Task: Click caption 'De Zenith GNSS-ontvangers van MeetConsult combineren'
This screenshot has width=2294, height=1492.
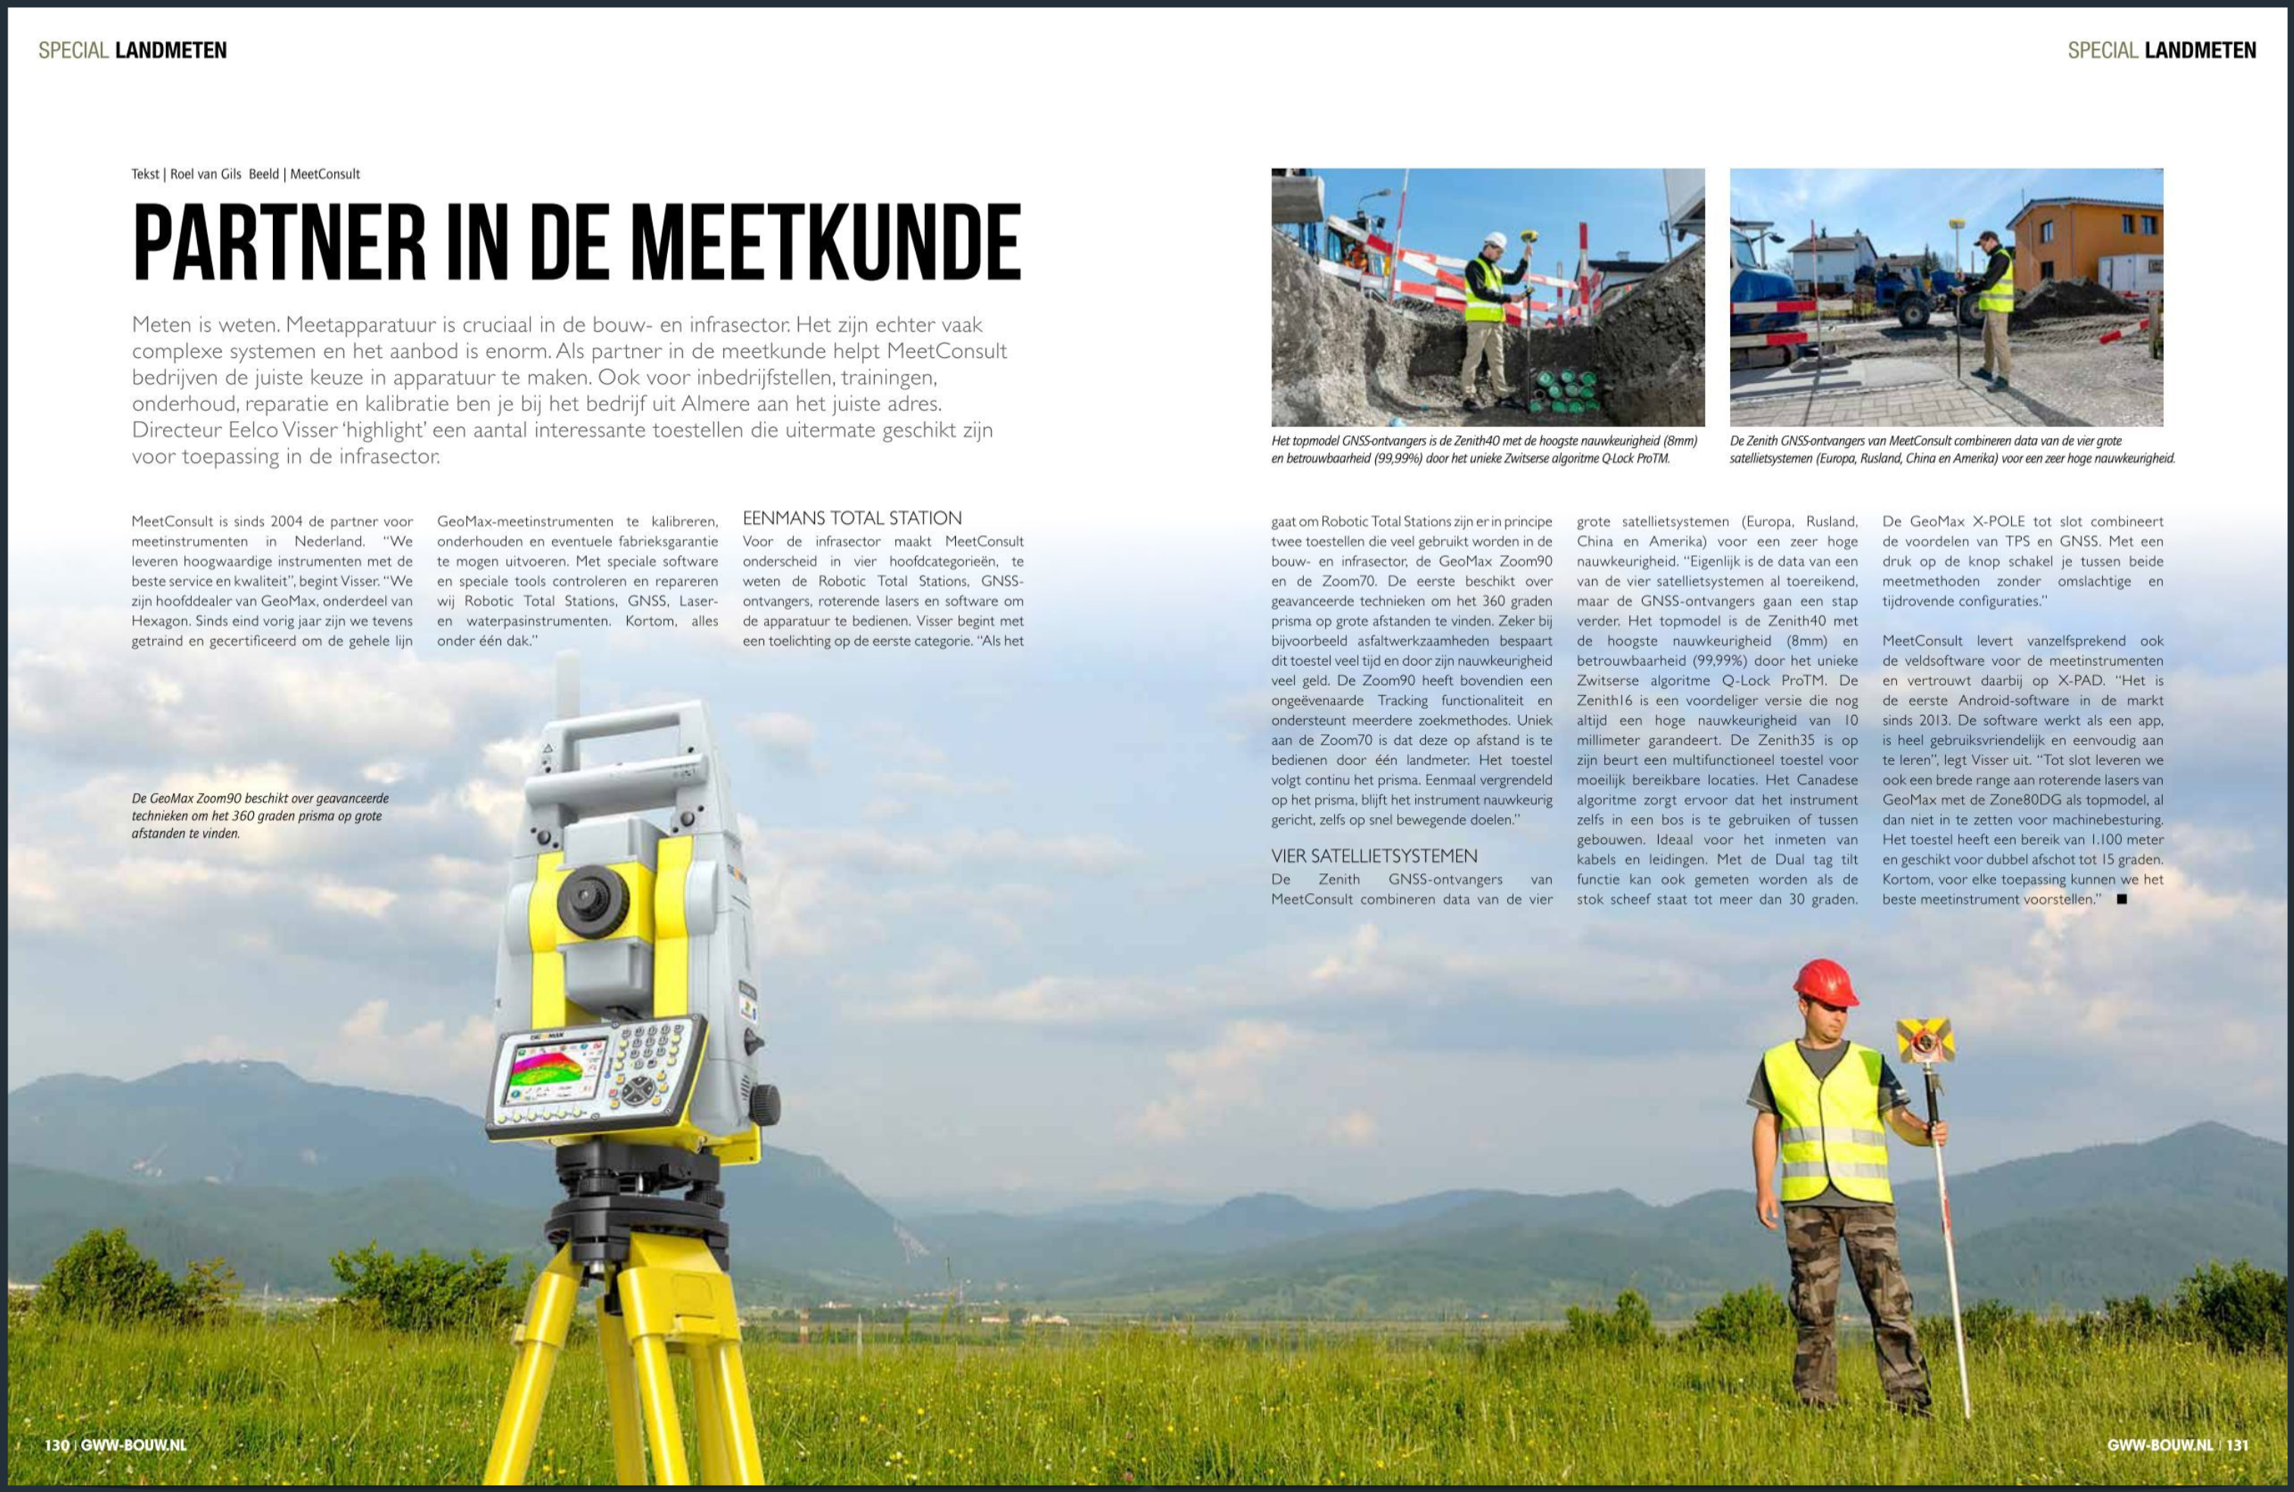Action: pyautogui.click(x=1952, y=449)
